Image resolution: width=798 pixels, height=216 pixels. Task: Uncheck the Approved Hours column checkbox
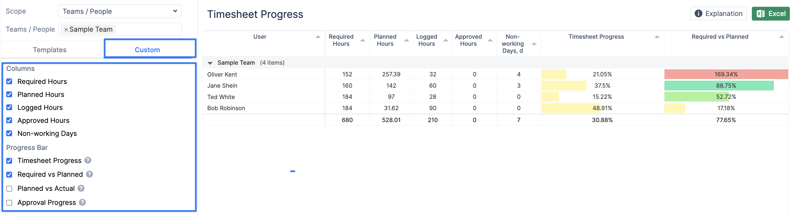point(9,120)
